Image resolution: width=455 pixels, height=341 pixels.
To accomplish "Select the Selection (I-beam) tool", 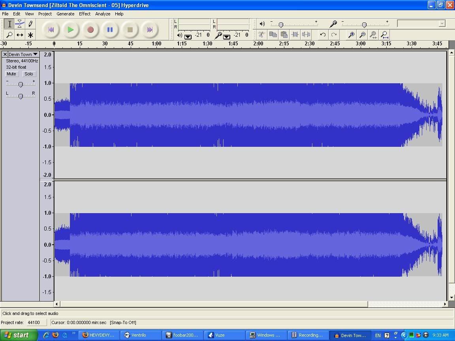I will click(x=9, y=24).
